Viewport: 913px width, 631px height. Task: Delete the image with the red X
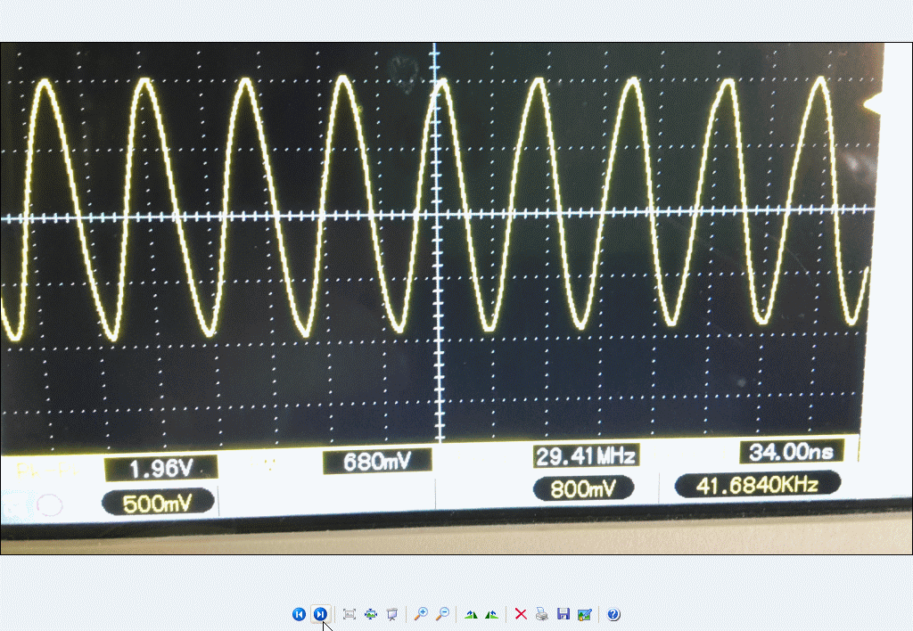[x=521, y=614]
